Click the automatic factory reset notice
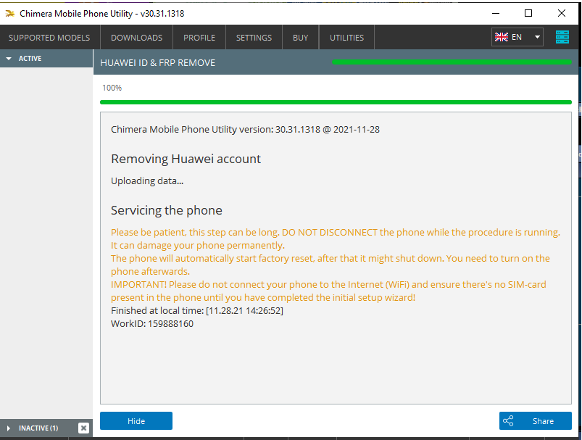 point(331,265)
